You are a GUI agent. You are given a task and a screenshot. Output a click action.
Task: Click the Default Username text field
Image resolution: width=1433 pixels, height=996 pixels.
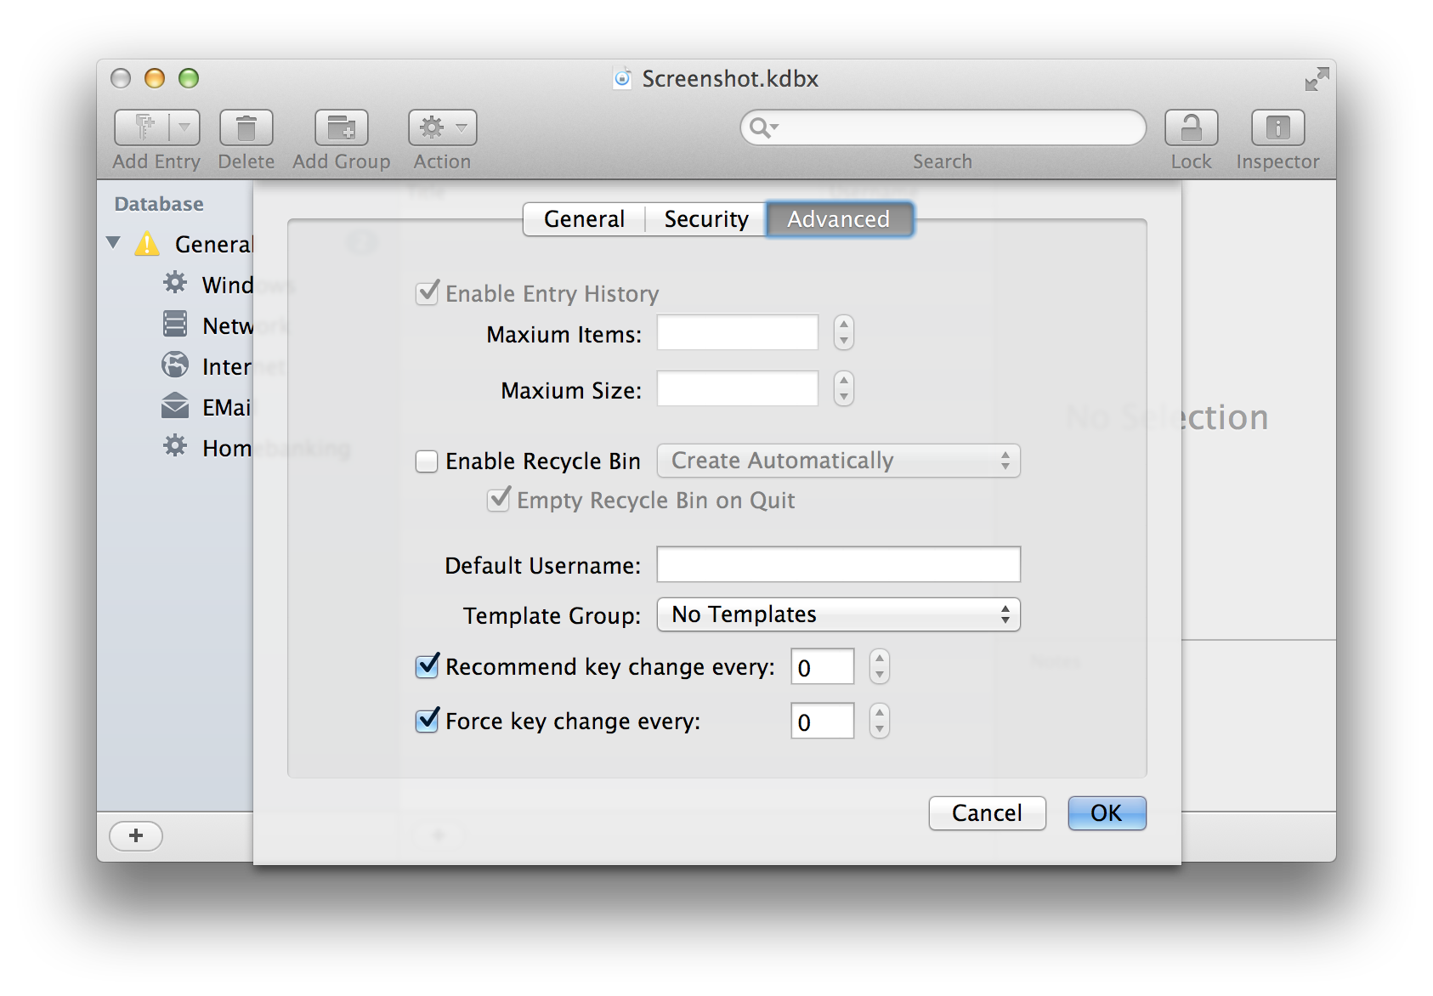point(838,564)
